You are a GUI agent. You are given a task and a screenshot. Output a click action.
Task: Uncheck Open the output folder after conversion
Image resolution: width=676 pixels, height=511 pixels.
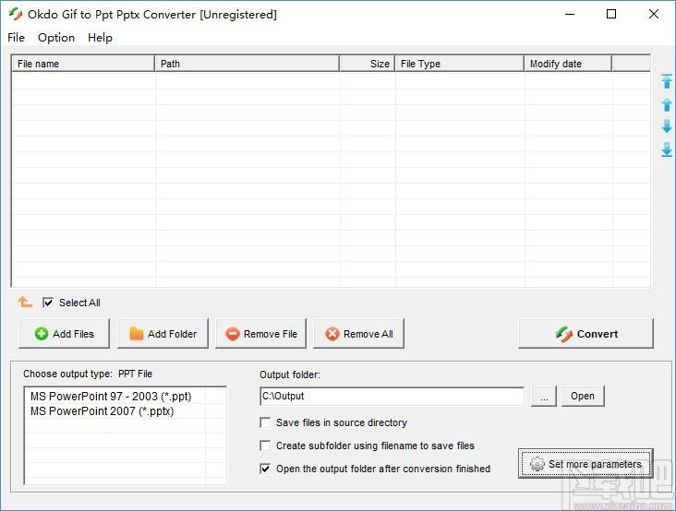pyautogui.click(x=265, y=469)
